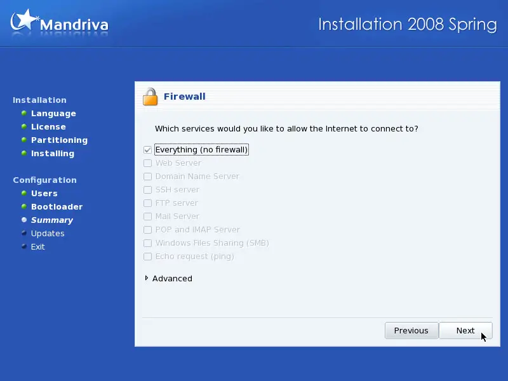Click green bullet beside Installing
The width and height of the screenshot is (508, 381).
(24, 153)
